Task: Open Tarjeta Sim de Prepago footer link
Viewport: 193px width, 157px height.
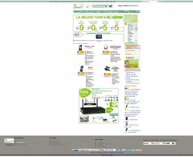Action: 116,153
